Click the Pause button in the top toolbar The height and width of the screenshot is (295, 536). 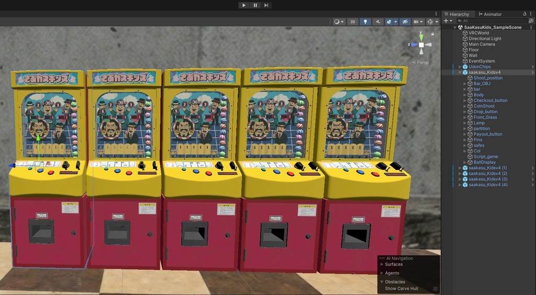[x=255, y=5]
